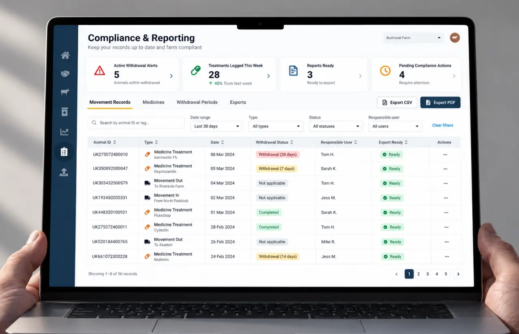Viewport: 519px width, 334px height.
Task: Open the Last 30 days date range dropdown
Action: [x=217, y=126]
